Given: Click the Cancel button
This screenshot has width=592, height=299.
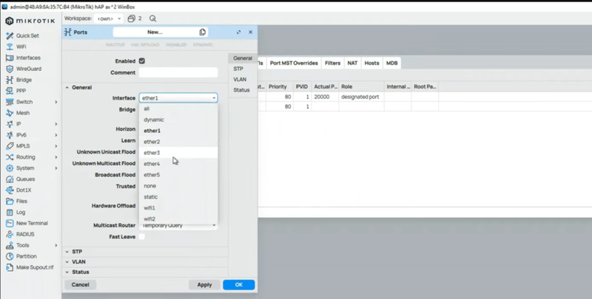Looking at the screenshot, I should click(x=80, y=284).
